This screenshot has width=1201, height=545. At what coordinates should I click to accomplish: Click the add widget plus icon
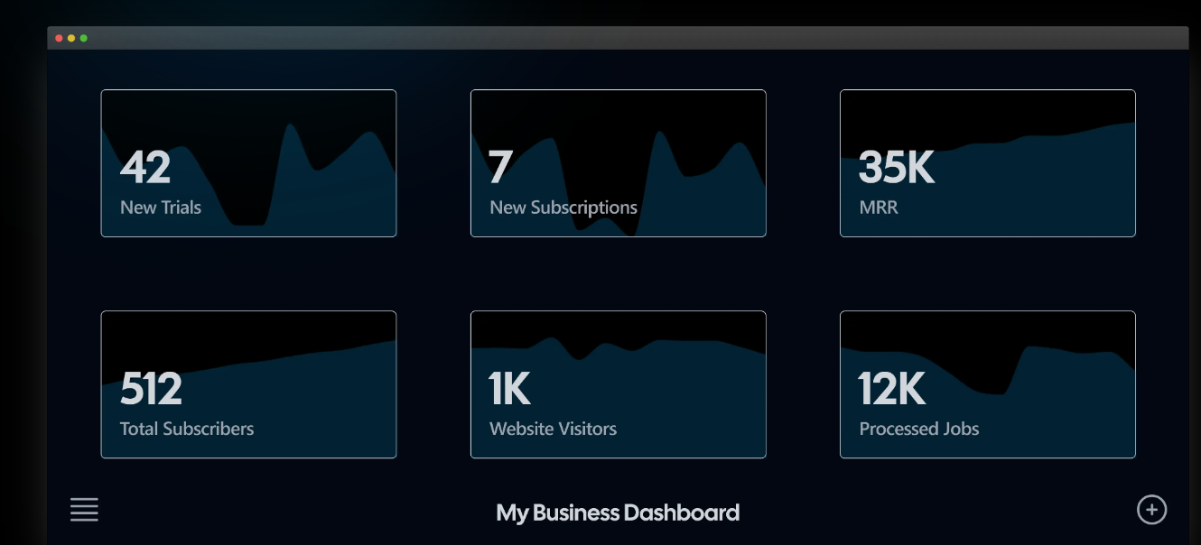coord(1151,510)
